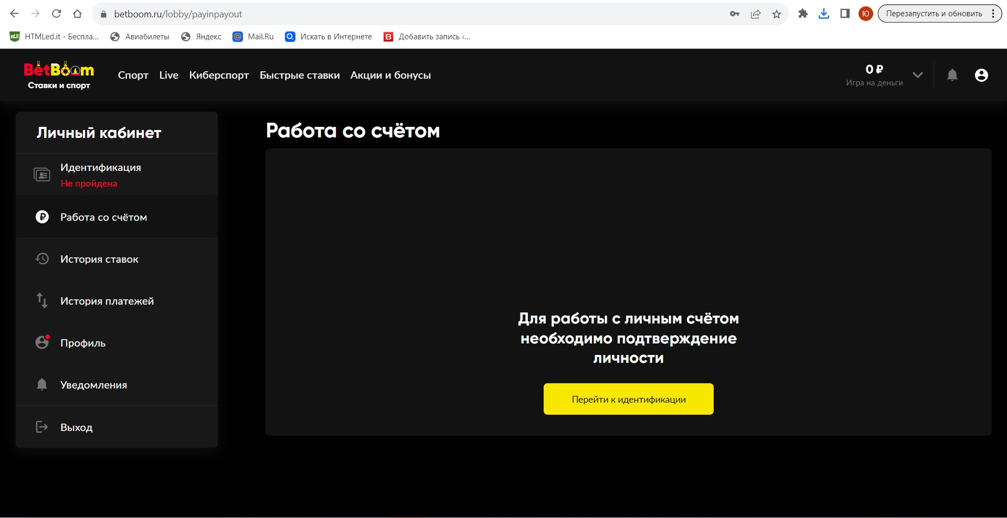1007x518 pixels.
Task: Click the share page icon
Action: 756,14
